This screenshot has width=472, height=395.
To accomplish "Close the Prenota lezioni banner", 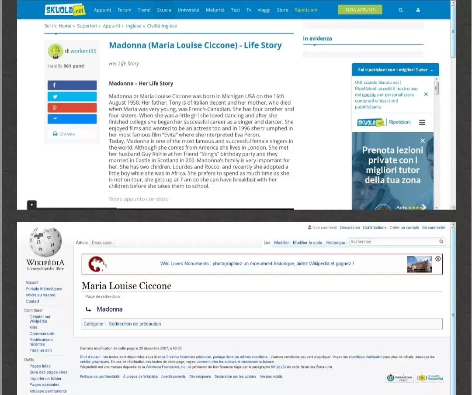I will point(423,141).
